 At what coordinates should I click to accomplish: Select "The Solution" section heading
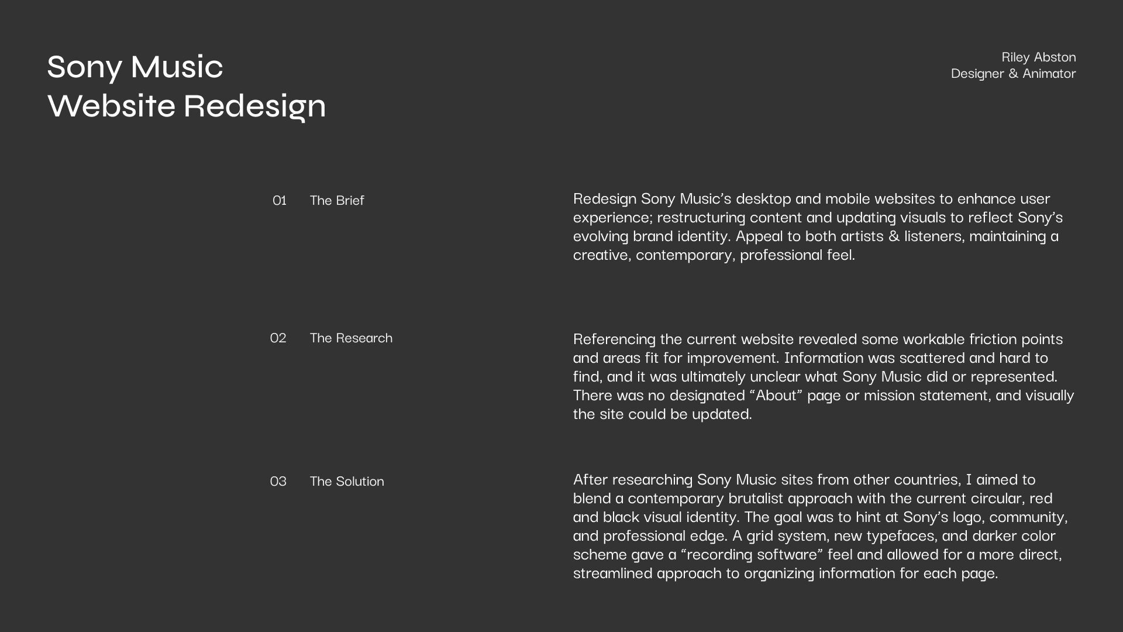pos(347,481)
